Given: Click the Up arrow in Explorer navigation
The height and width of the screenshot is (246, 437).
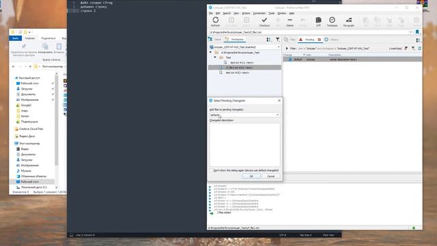Looking at the screenshot, I should [x=30, y=67].
